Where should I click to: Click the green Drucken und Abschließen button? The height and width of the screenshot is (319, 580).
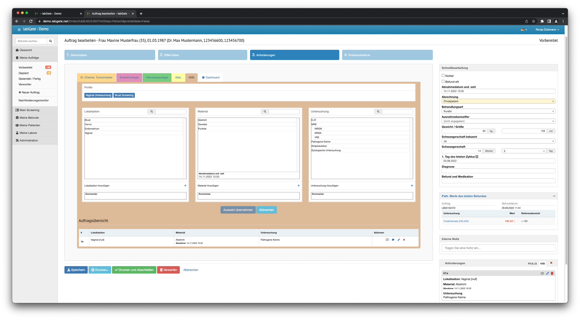(134, 270)
